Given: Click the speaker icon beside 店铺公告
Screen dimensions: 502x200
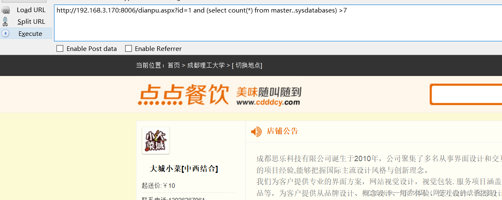Looking at the screenshot, I should click(256, 132).
